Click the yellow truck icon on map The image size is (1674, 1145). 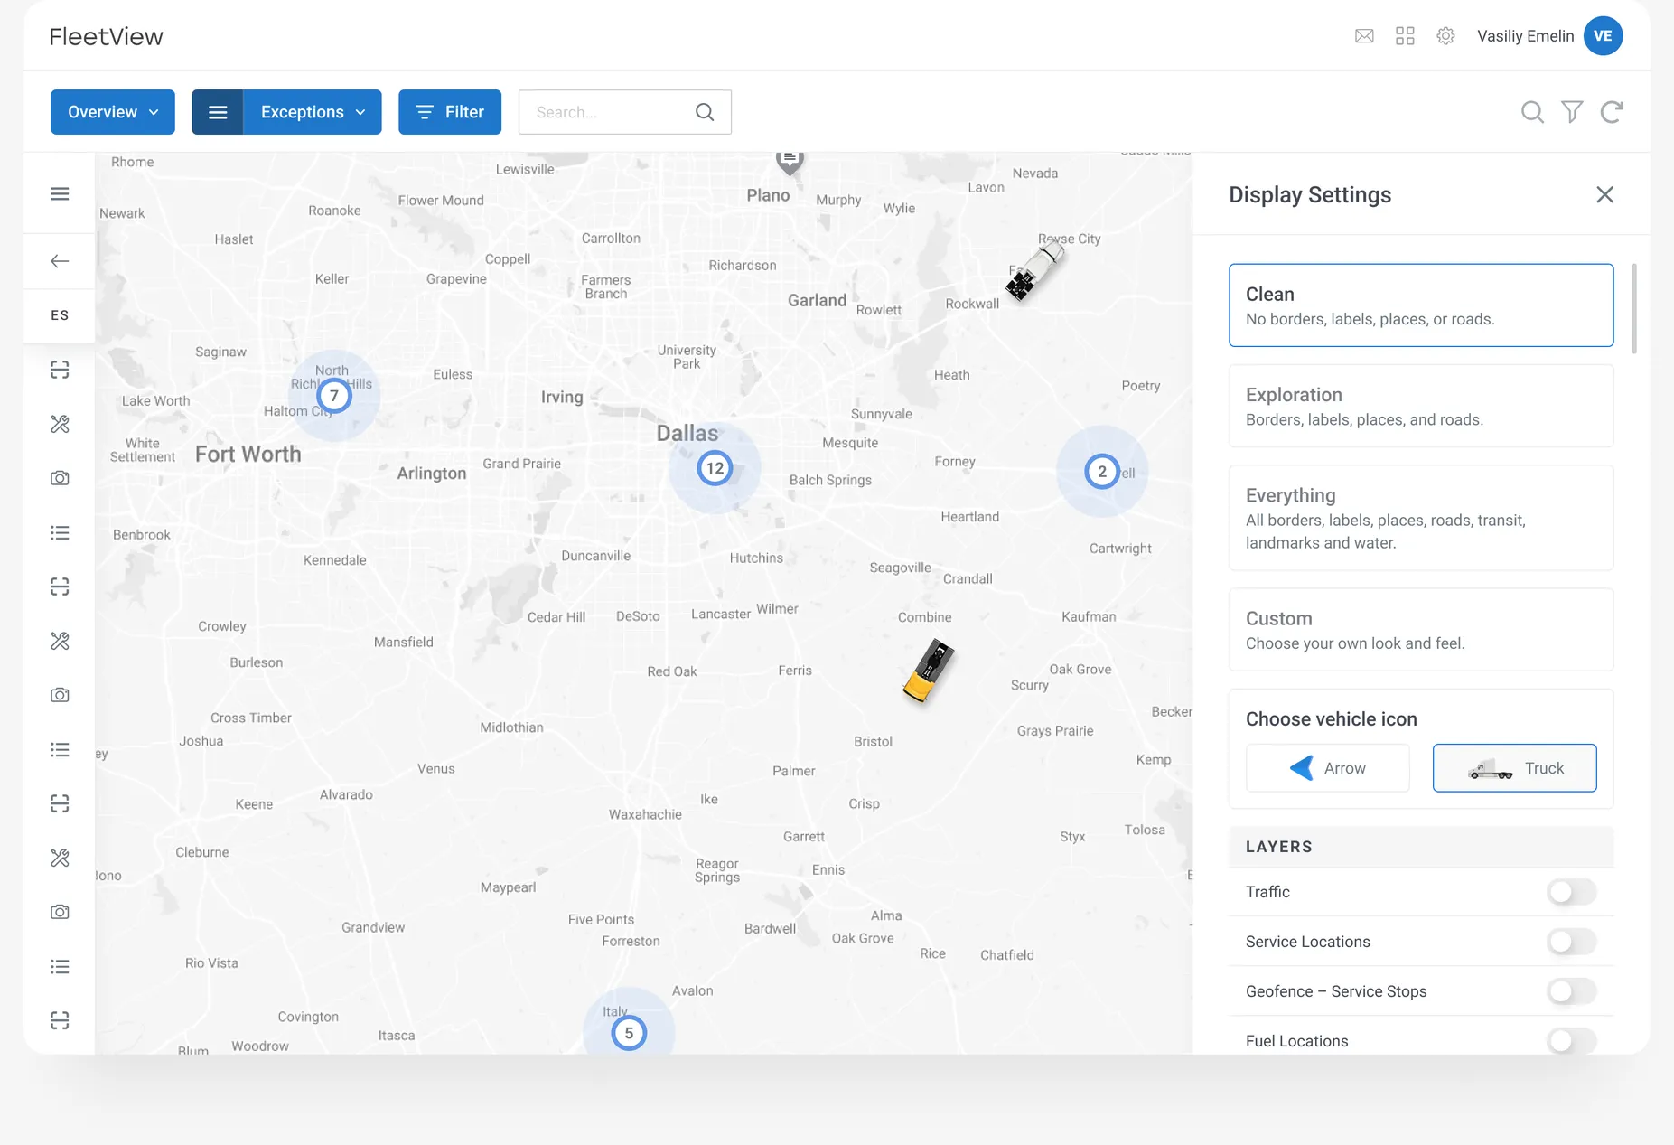point(929,670)
